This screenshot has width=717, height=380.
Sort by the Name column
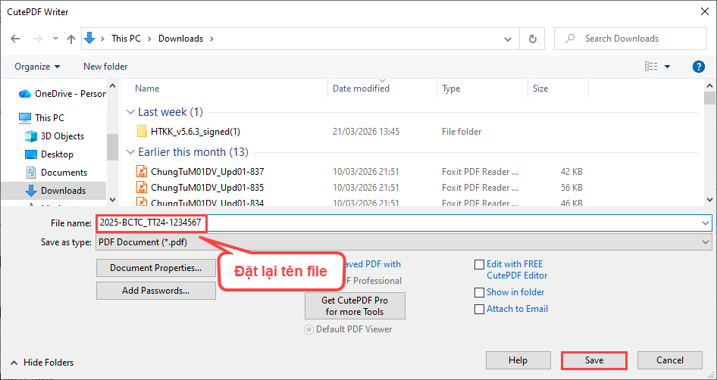[147, 89]
